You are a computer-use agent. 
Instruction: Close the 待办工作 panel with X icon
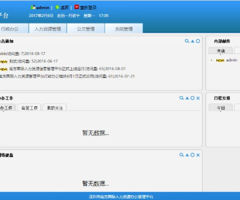[x=198, y=98]
